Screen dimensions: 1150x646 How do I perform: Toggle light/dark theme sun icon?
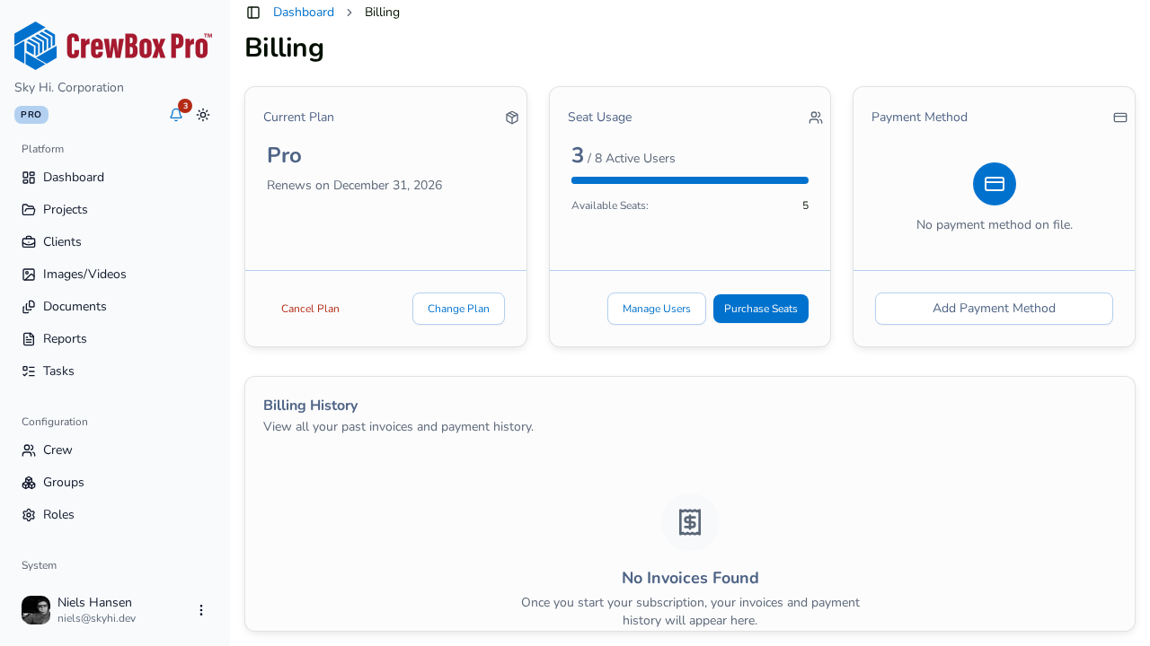(203, 115)
